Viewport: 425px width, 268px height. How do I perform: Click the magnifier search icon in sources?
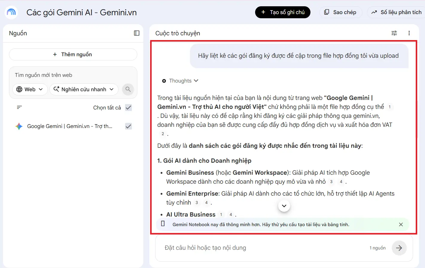click(128, 89)
